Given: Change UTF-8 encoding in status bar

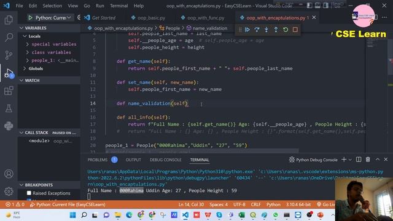Looking at the screenshot, I should tap(239, 204).
